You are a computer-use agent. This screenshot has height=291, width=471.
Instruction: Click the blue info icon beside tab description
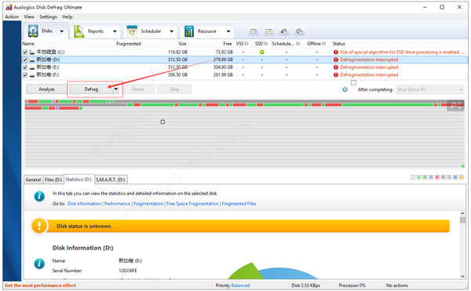(x=39, y=197)
